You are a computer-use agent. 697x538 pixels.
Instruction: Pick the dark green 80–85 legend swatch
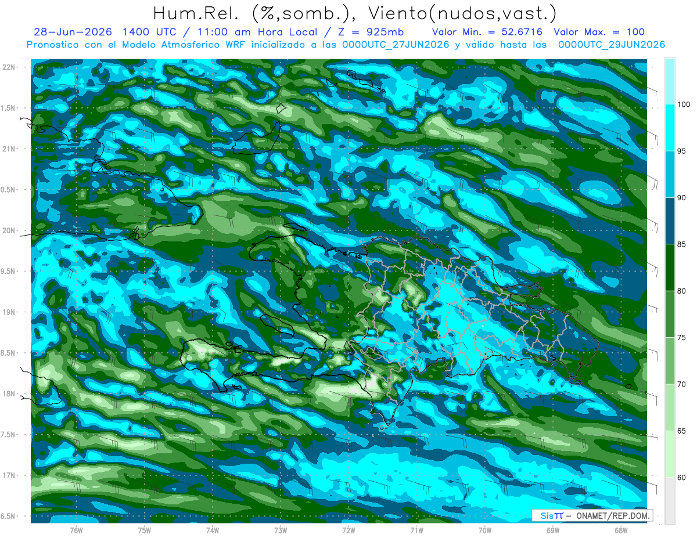[x=670, y=268]
